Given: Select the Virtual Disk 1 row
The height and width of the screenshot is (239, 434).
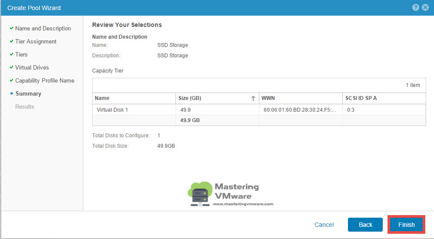Looking at the screenshot, I should pos(259,110).
